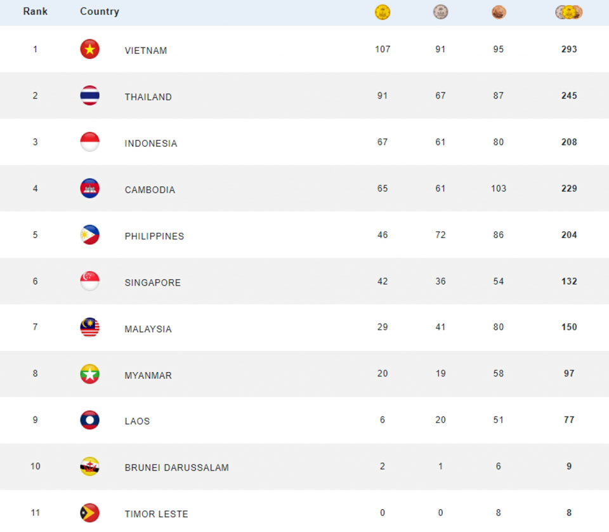Click the Malaysia flag icon
The width and height of the screenshot is (609, 532).
click(x=89, y=328)
